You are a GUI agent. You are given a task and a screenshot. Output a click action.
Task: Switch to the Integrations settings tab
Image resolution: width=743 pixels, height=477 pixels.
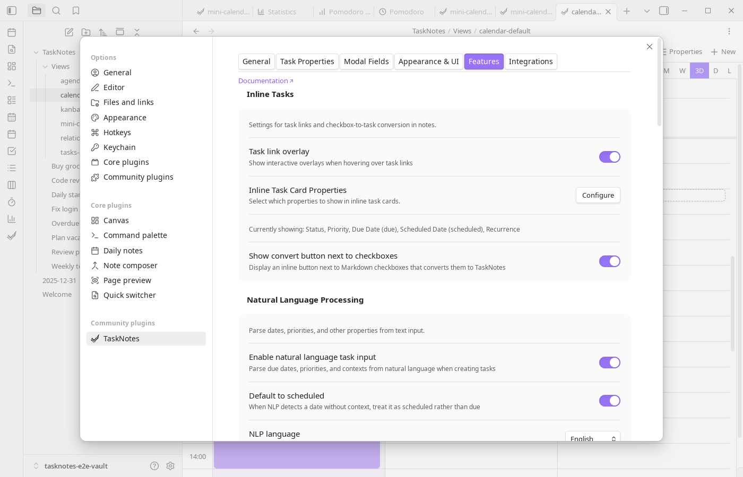tap(531, 61)
